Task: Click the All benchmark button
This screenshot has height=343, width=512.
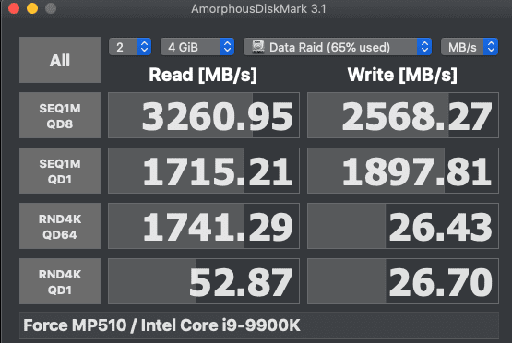Action: tap(60, 60)
